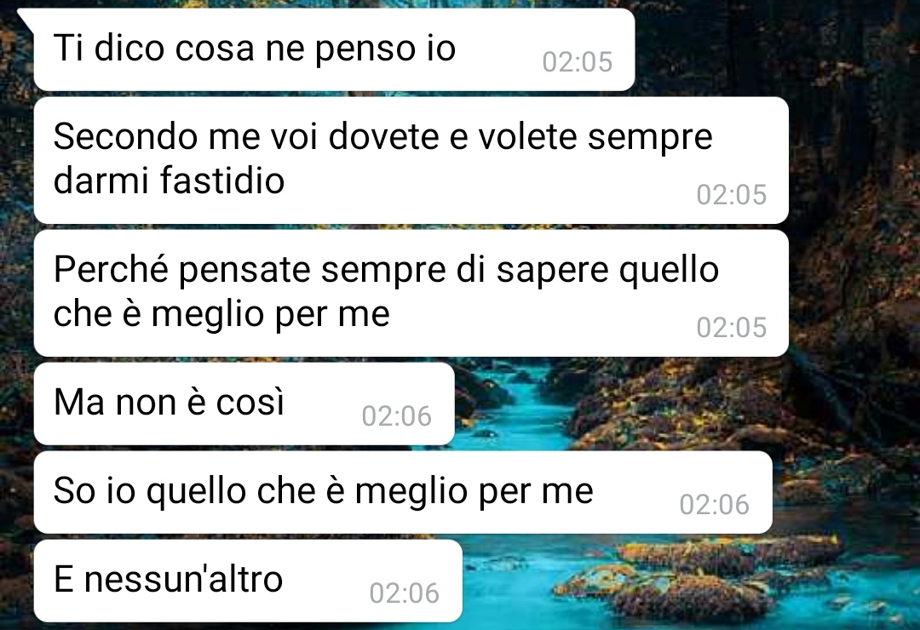Click the 02:06 timestamp beside "E nessun'altro"

click(x=405, y=593)
